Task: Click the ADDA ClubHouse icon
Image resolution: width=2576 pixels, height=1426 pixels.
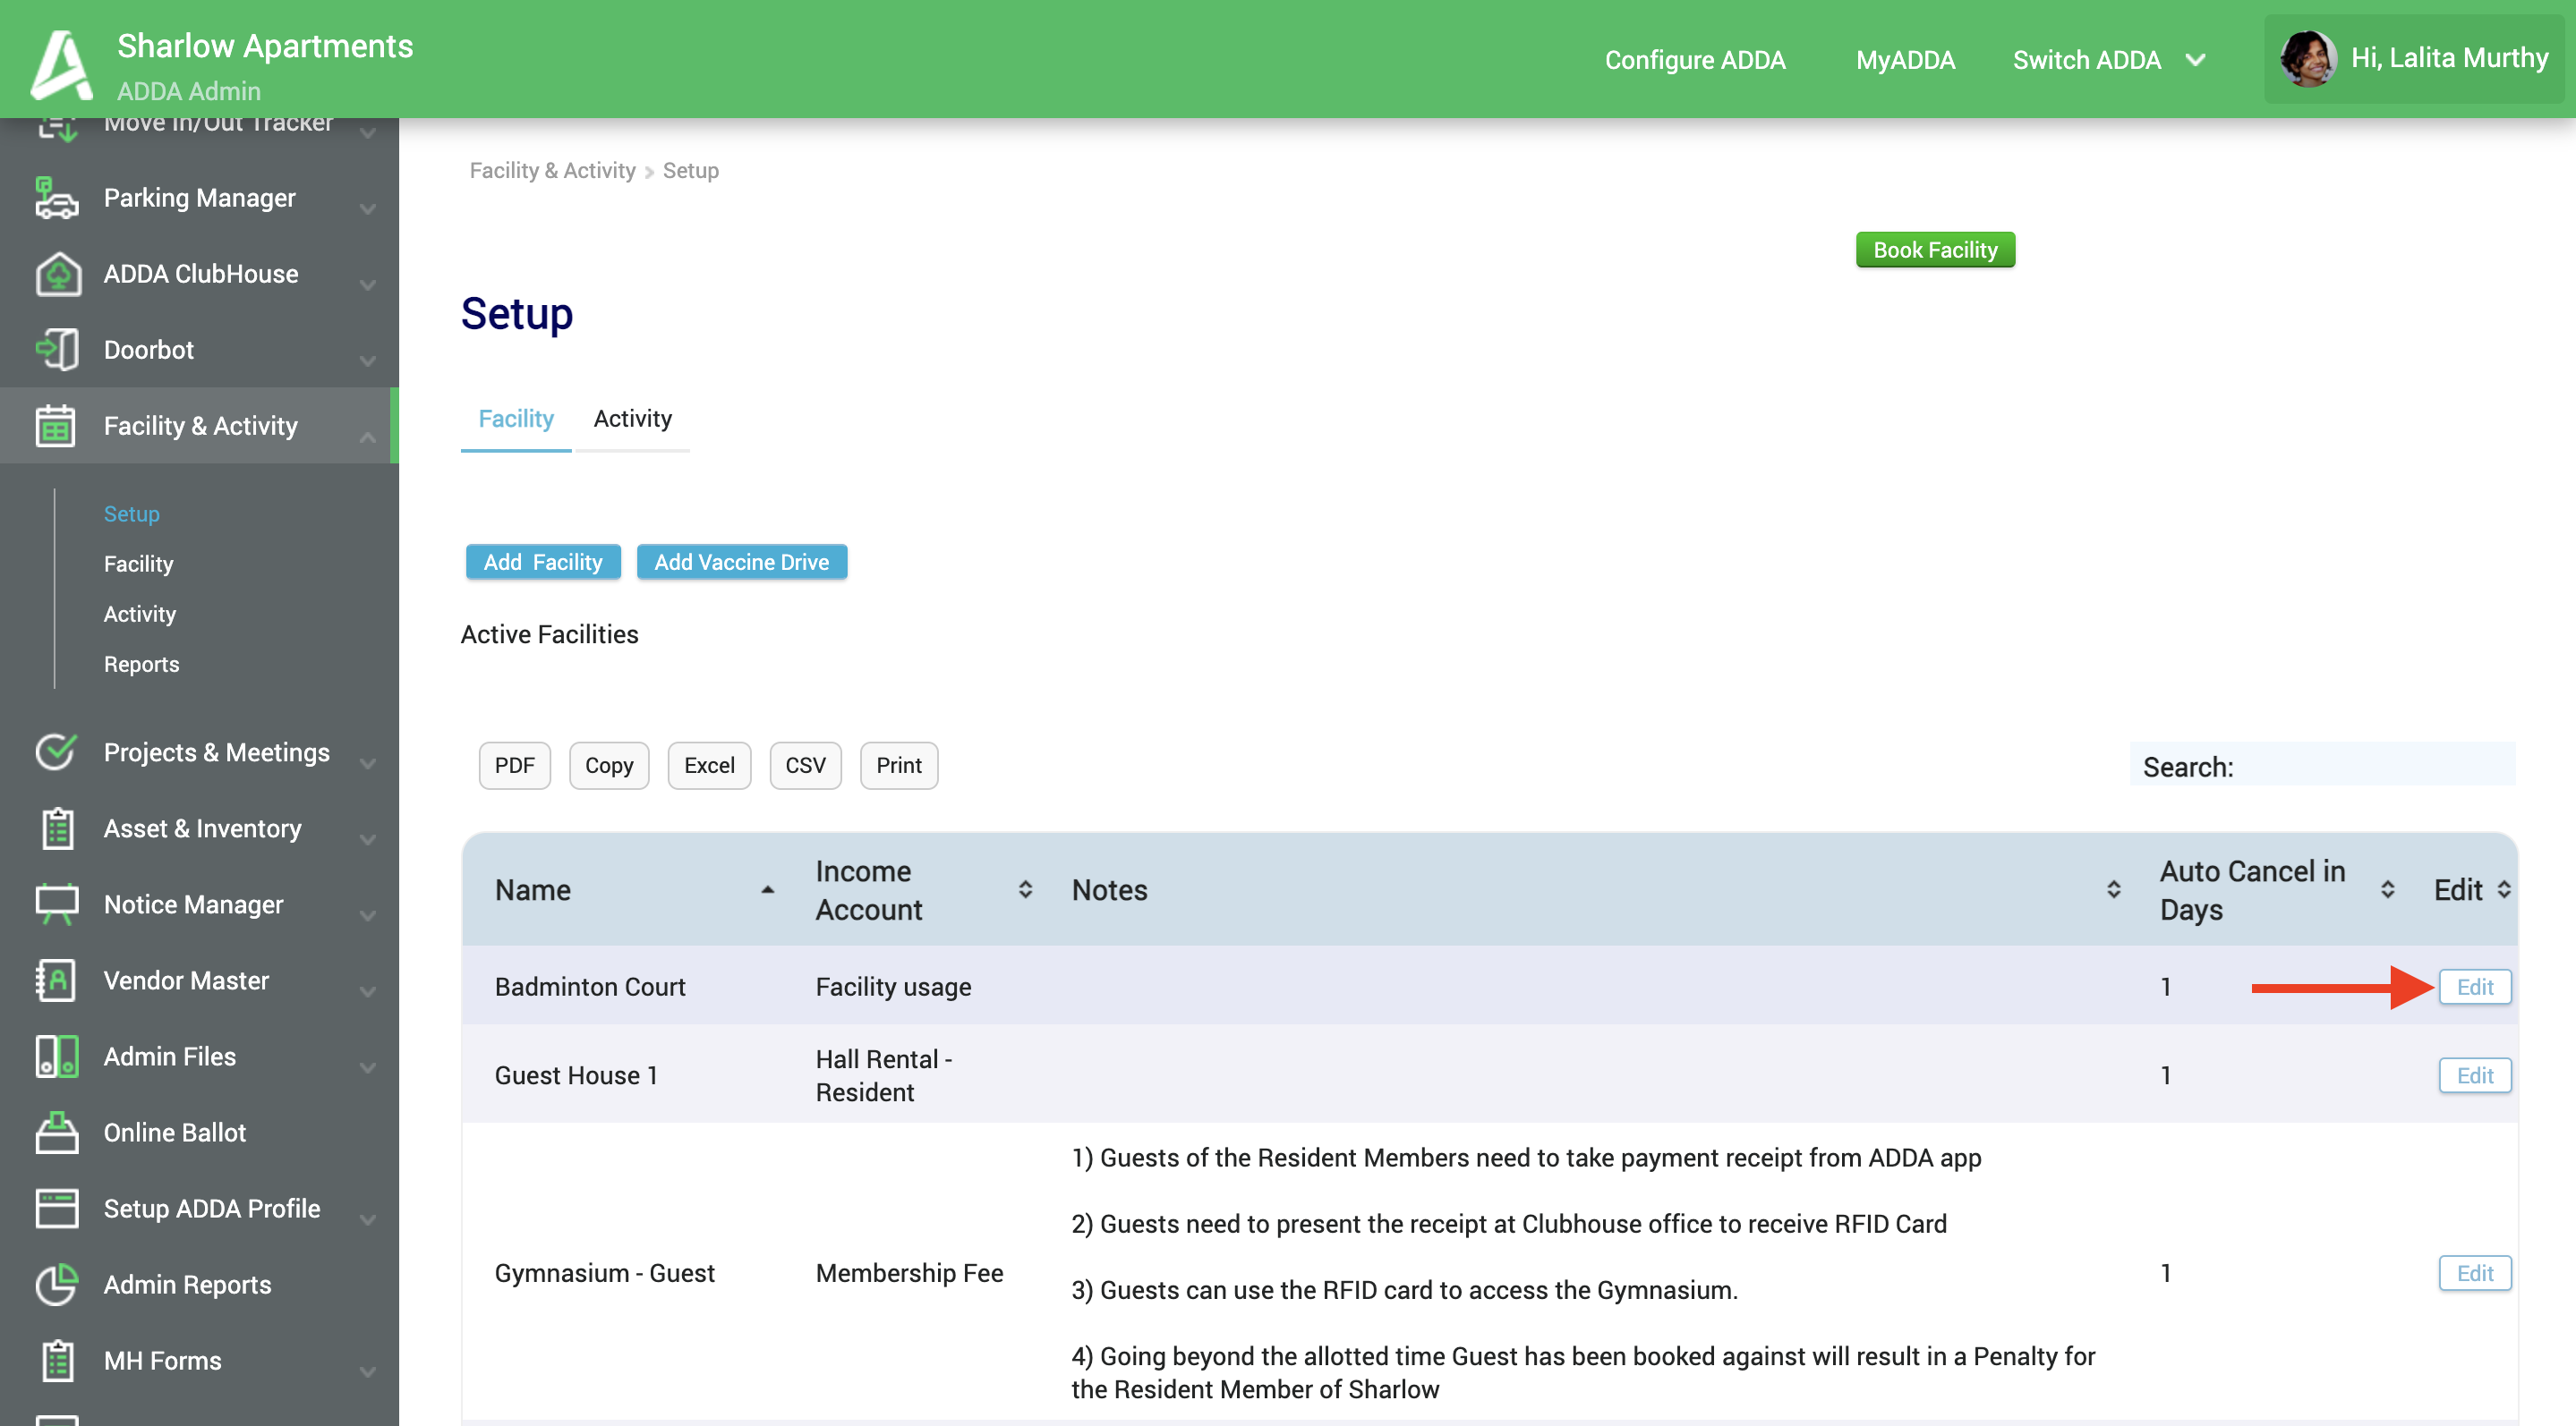Action: (x=58, y=274)
